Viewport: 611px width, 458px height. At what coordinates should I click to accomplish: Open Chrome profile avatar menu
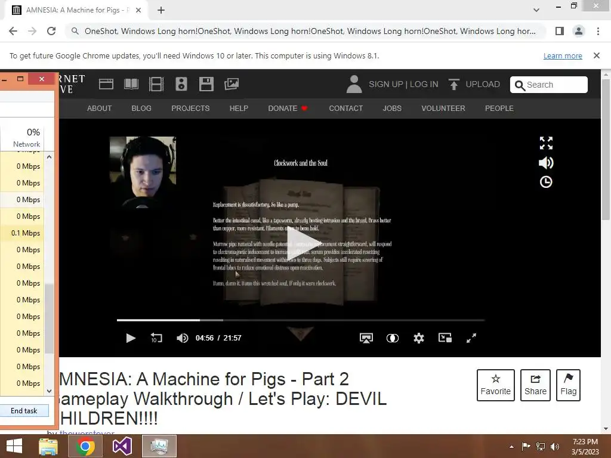pyautogui.click(x=579, y=31)
